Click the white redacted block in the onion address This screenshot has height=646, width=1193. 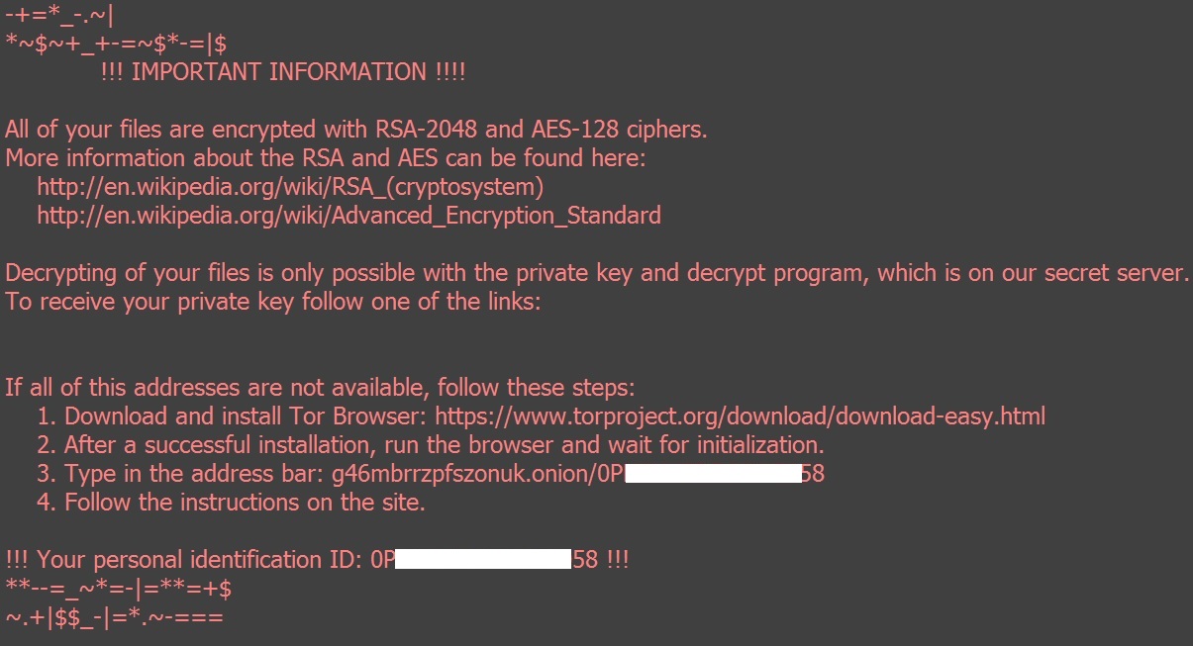(713, 474)
